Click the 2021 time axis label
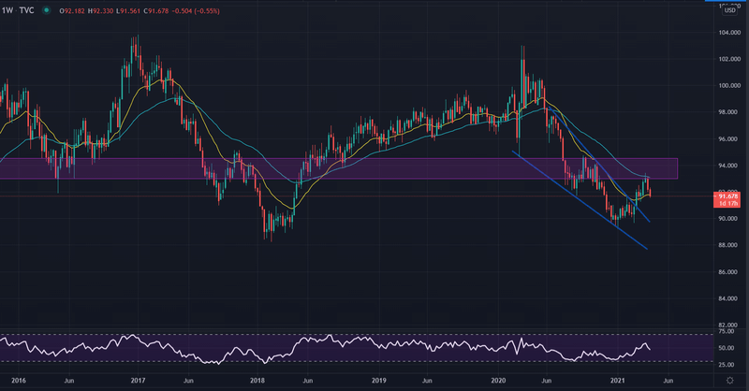The width and height of the screenshot is (749, 391). [618, 381]
